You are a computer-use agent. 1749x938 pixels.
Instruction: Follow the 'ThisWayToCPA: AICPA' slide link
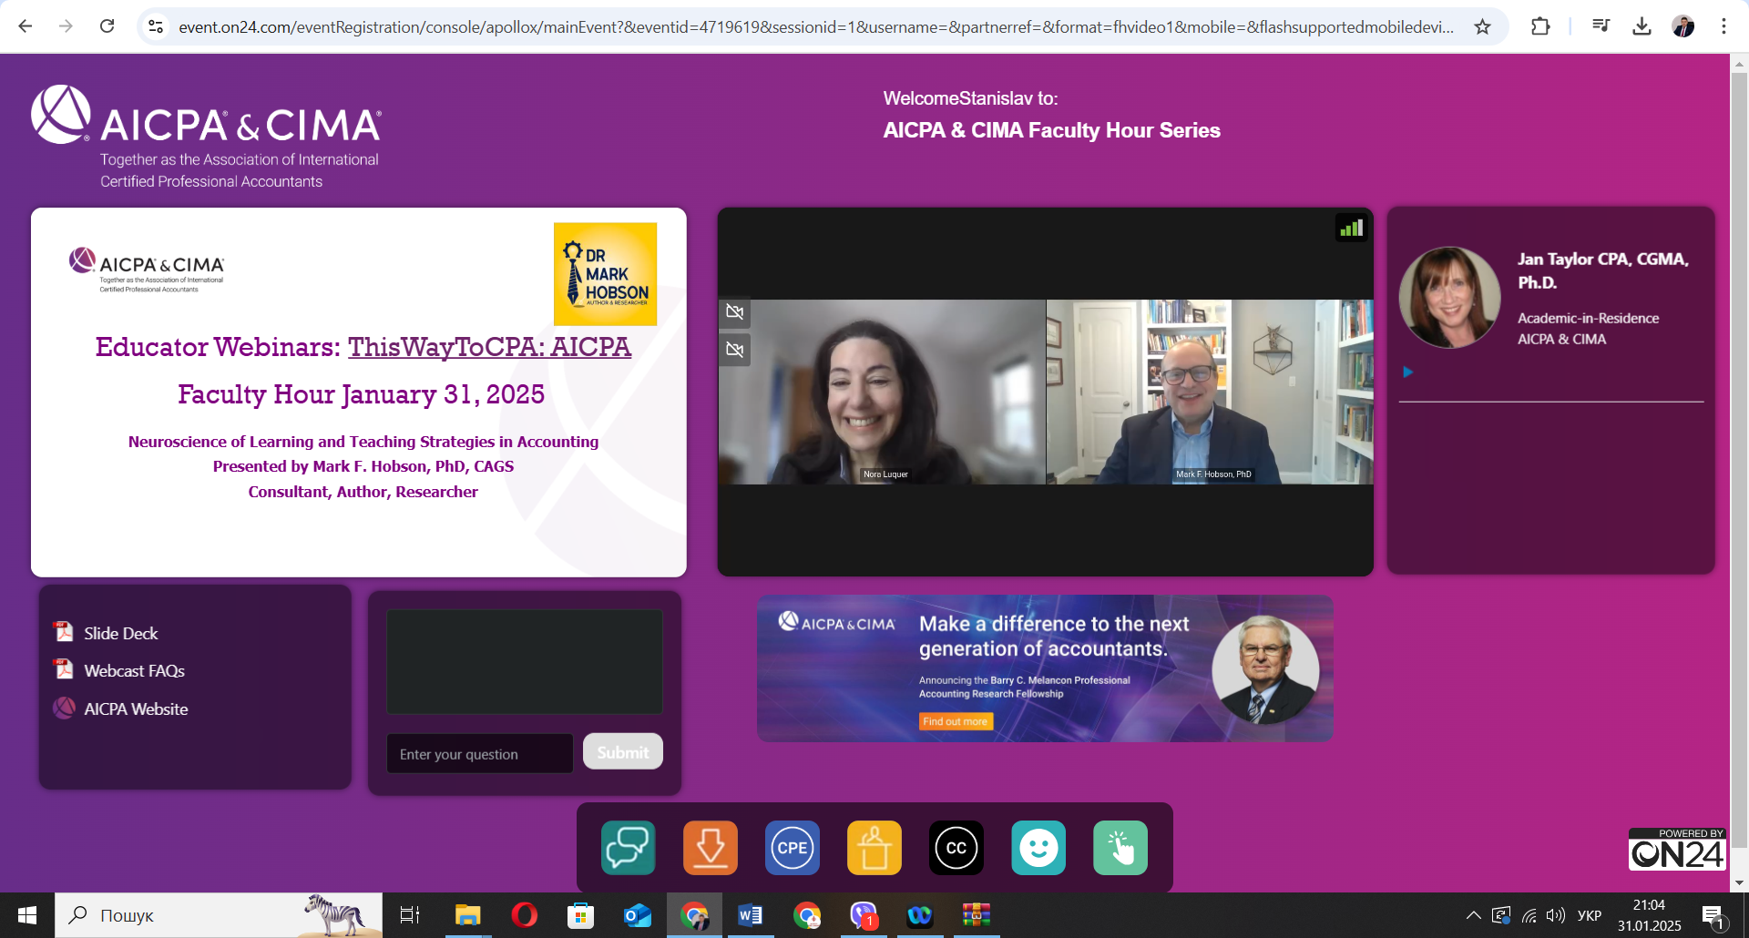tap(489, 347)
